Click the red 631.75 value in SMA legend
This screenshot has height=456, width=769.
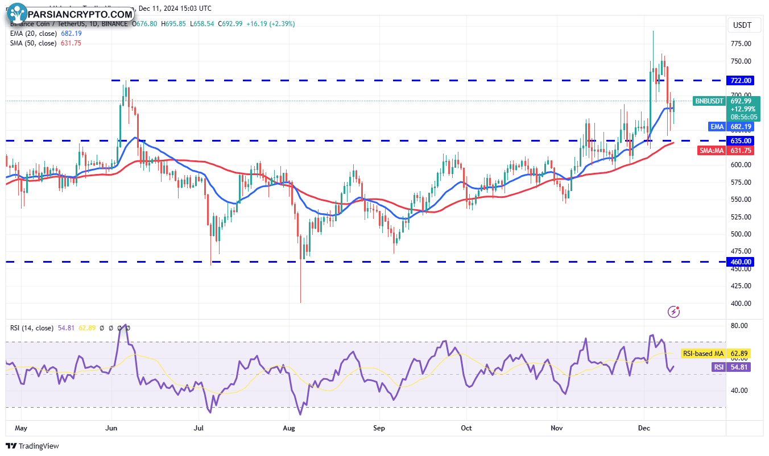coord(72,43)
